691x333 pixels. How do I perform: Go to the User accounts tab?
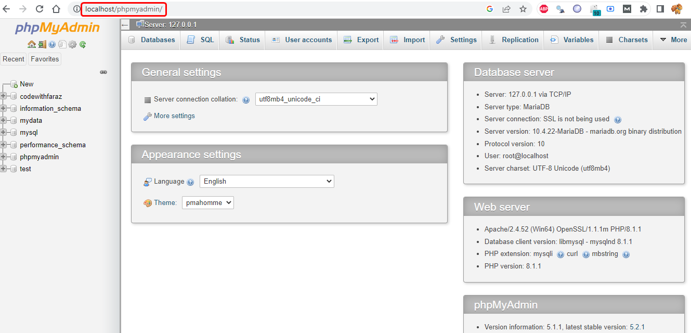pyautogui.click(x=302, y=40)
